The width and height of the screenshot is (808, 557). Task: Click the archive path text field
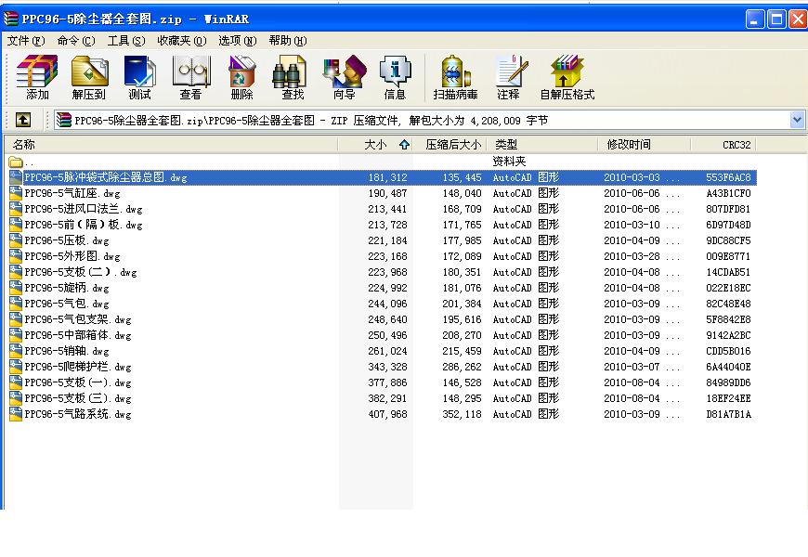pyautogui.click(x=423, y=120)
